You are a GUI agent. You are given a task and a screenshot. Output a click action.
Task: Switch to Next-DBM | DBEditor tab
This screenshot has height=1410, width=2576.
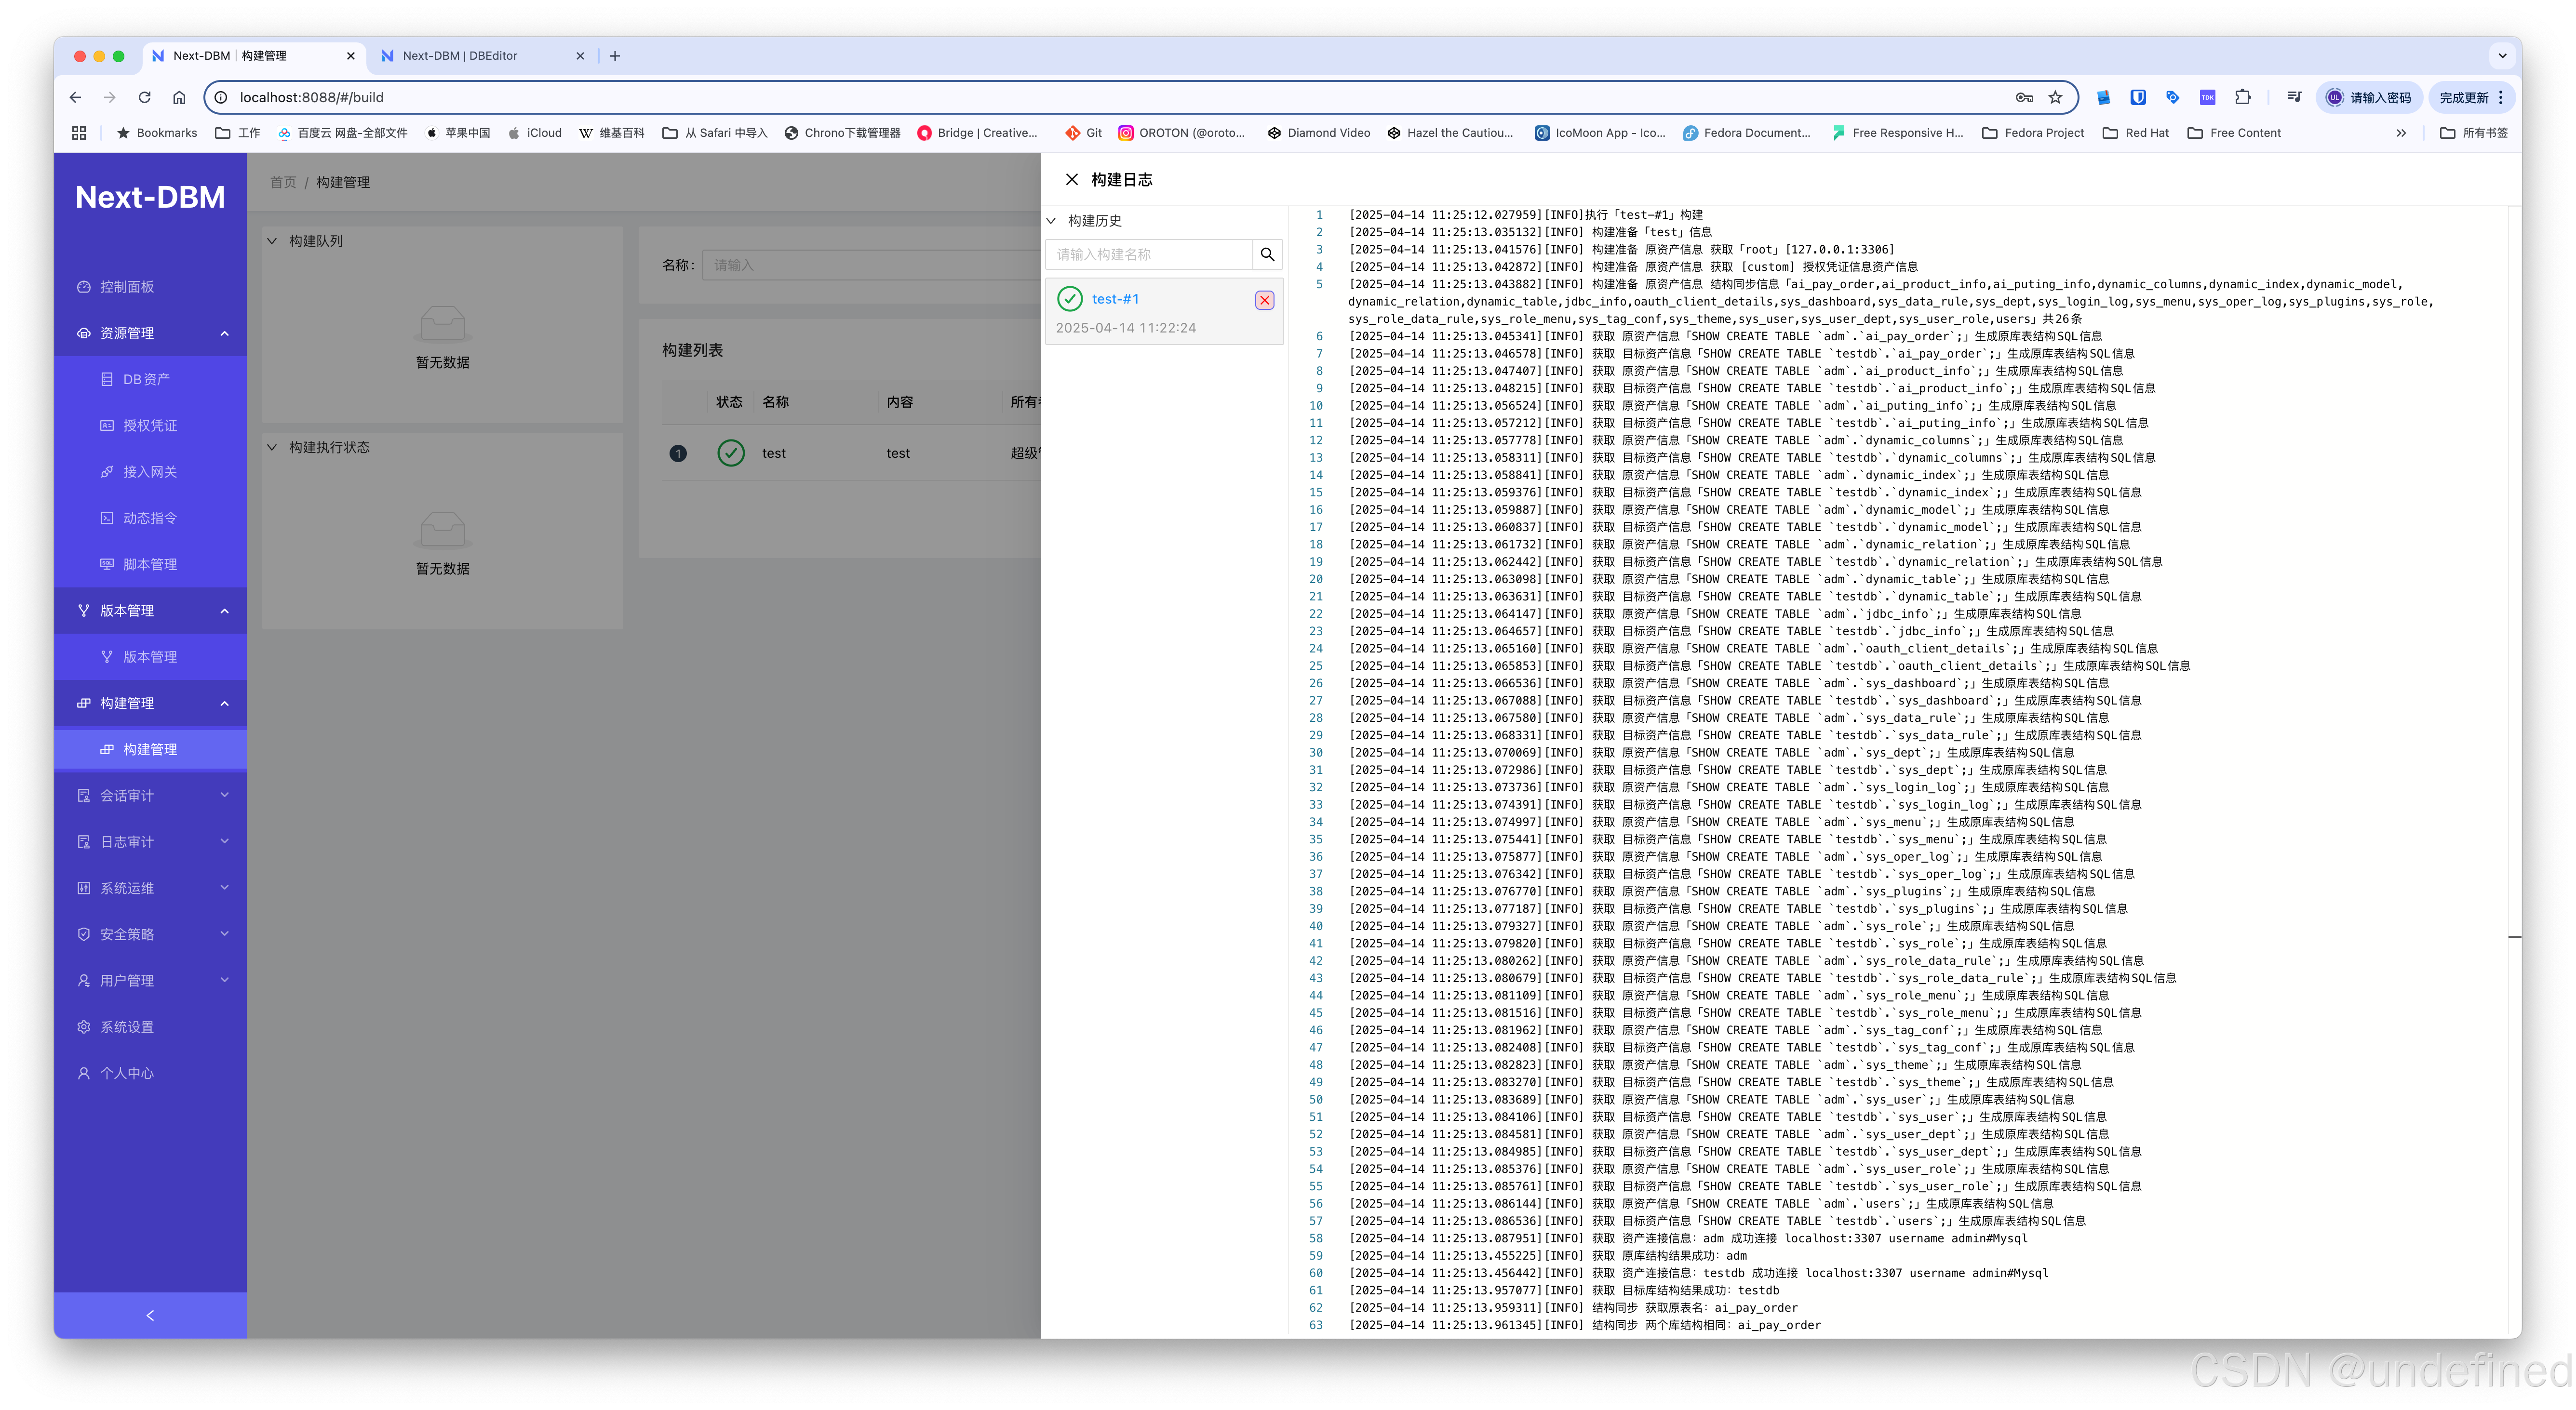(460, 56)
